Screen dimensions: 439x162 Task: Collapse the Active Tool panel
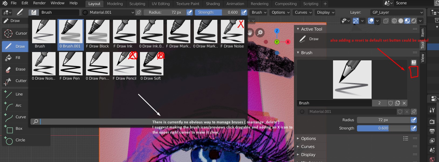pyautogui.click(x=298, y=29)
